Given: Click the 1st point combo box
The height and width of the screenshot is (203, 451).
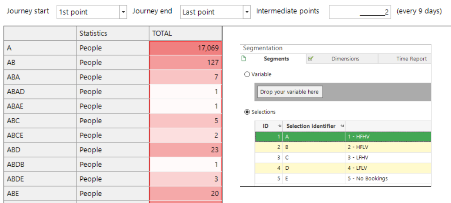Looking at the screenshot, I should (92, 12).
